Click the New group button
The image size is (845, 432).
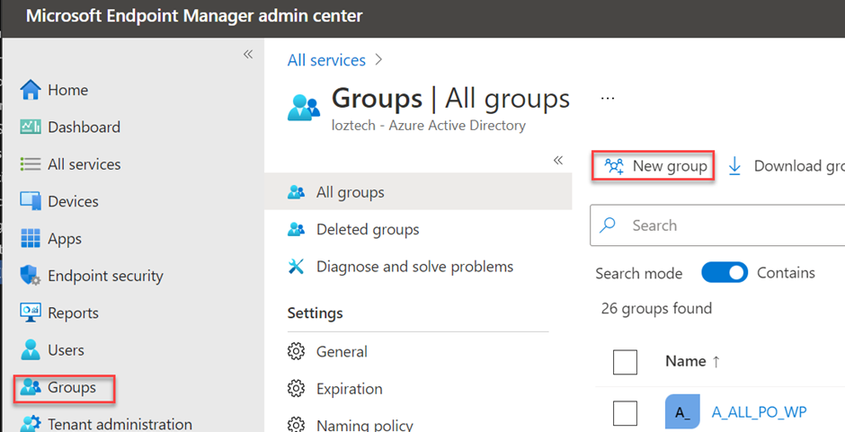654,166
